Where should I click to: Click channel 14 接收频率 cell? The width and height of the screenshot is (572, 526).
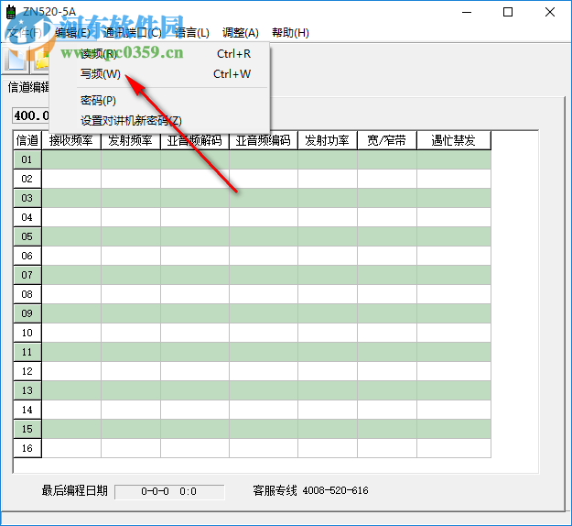point(71,410)
